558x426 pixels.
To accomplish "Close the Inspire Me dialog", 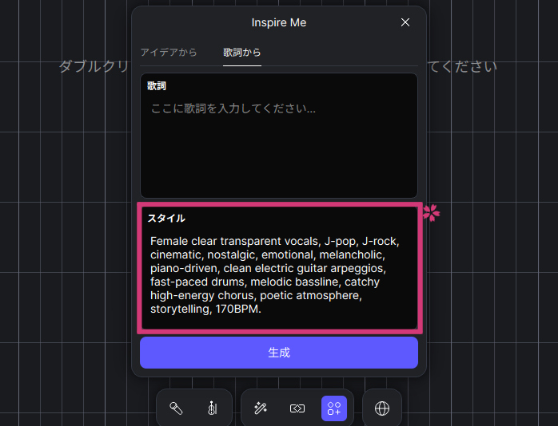I will pos(405,22).
